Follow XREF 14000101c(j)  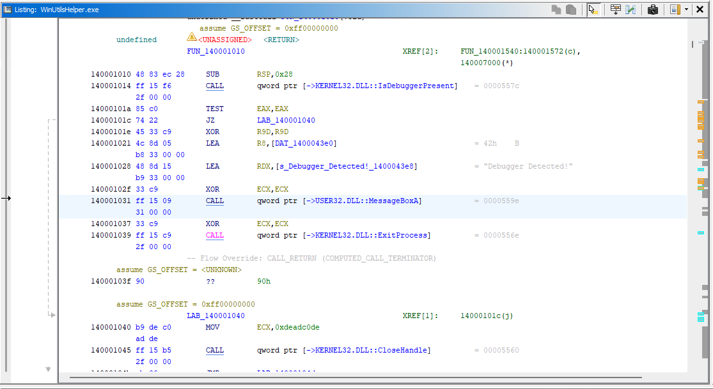[487, 316]
